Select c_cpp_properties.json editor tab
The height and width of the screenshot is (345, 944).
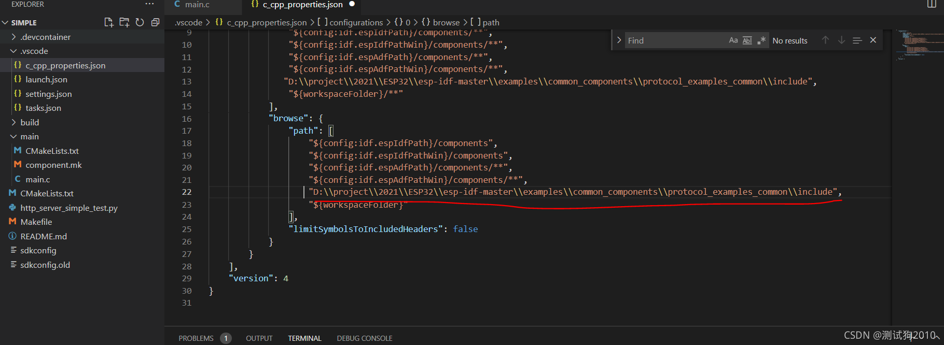pos(302,5)
